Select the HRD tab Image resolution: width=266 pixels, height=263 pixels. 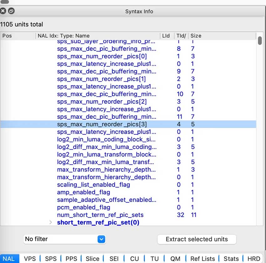pos(254,259)
